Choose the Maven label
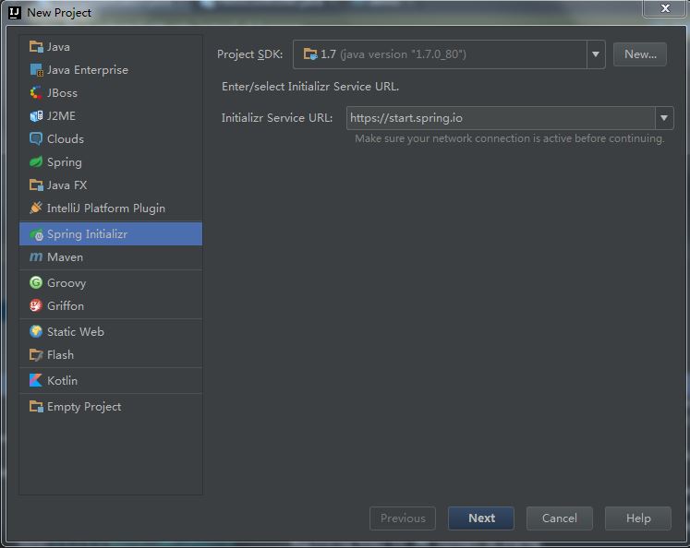The image size is (690, 548). (66, 257)
